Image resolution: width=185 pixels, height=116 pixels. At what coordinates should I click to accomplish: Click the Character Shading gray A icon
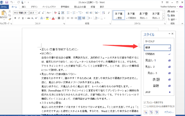(x=59, y=18)
